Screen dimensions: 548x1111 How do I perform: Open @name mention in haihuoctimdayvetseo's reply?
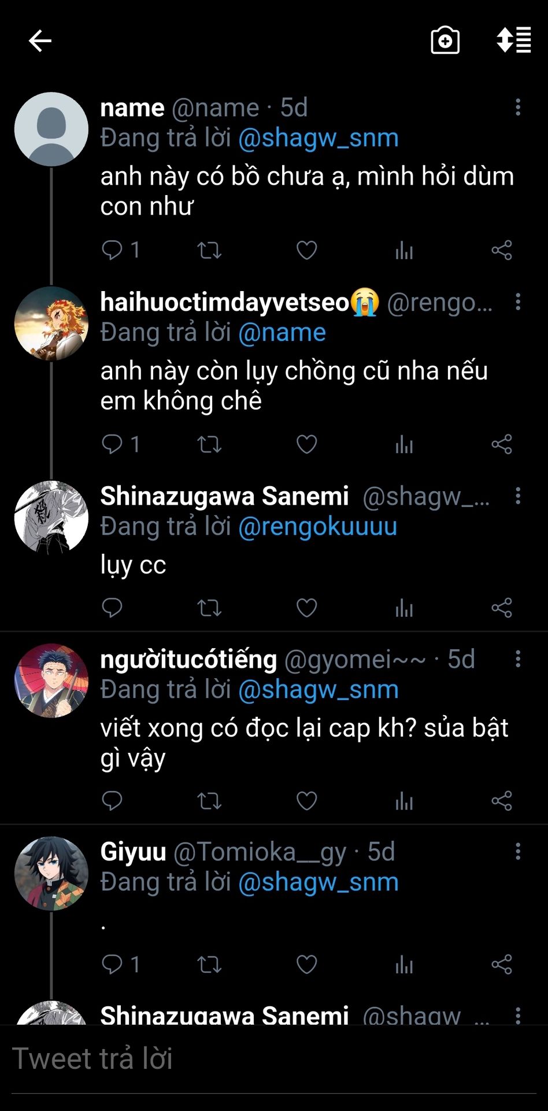click(x=282, y=332)
